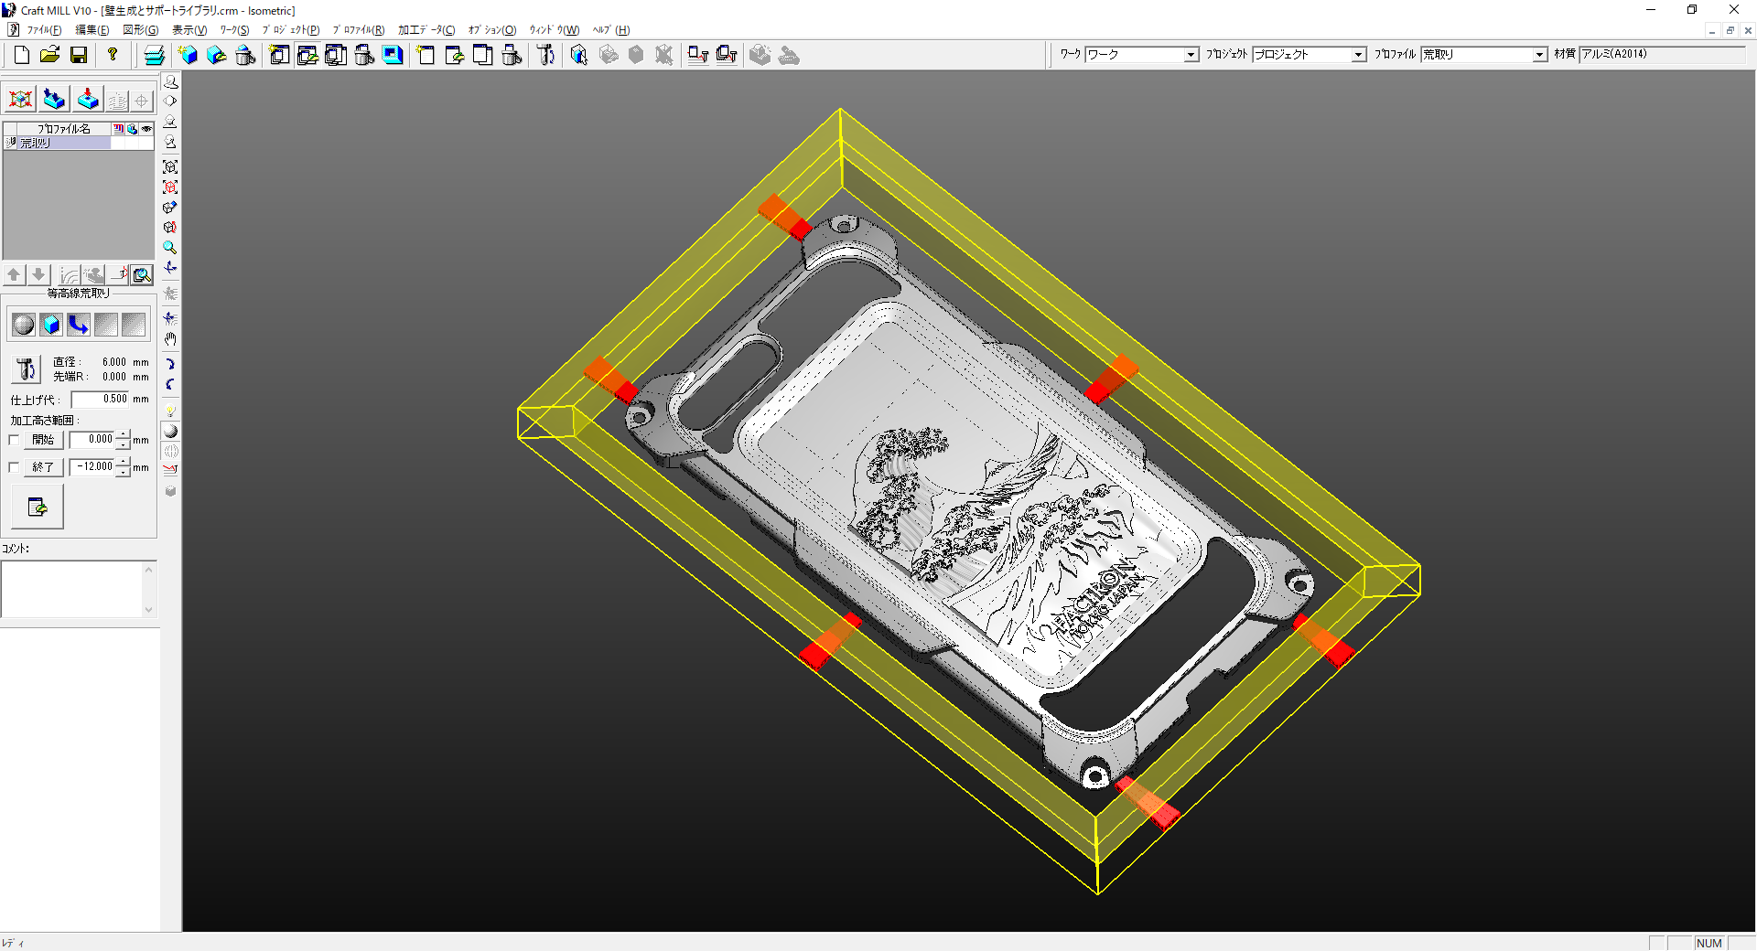Viewport: 1757px width, 951px height.
Task: Copy project with overlapping windows icon
Action: [336, 55]
